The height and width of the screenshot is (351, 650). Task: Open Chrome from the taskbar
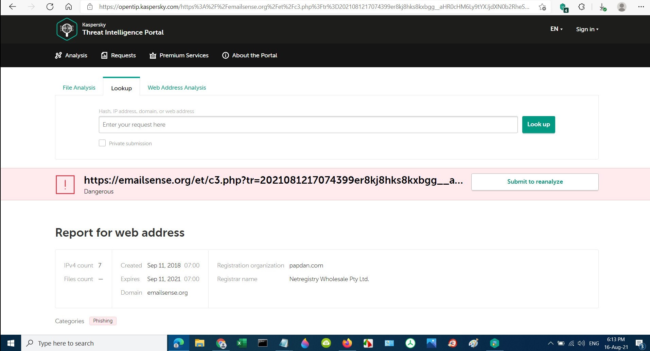[x=221, y=343]
